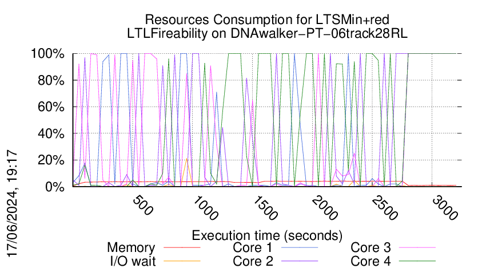This screenshot has width=486, height=272.
Task: Click the 80% y-axis label
Action: pyautogui.click(x=51, y=80)
